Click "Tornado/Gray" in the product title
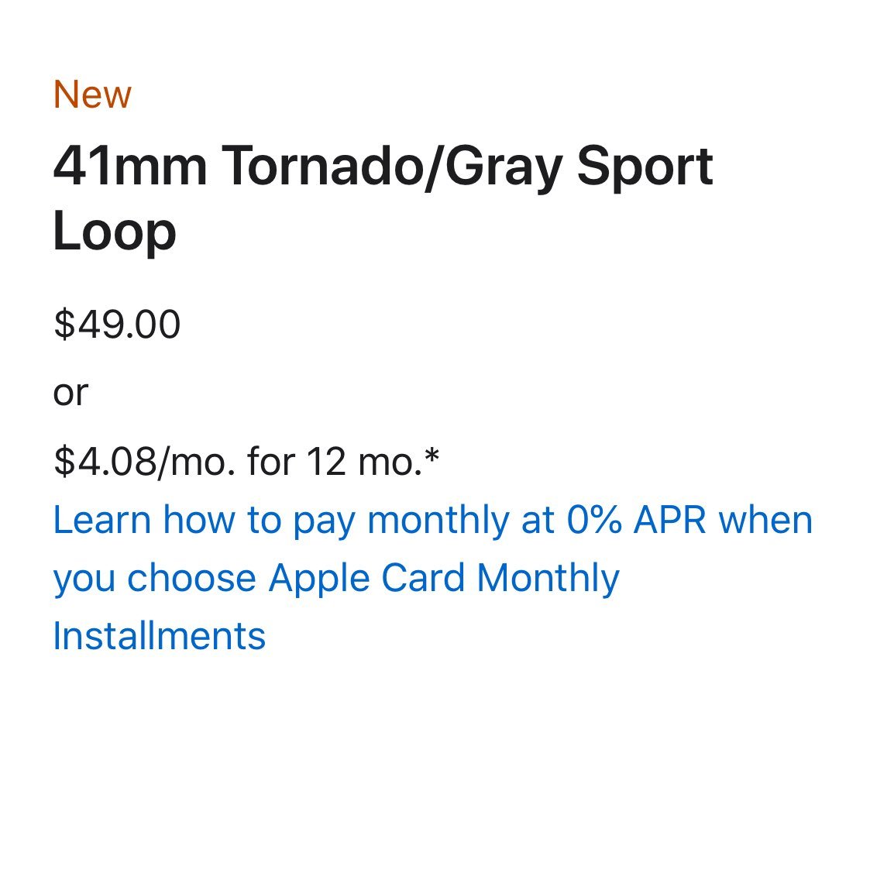Image resolution: width=870 pixels, height=870 pixels. pyautogui.click(x=392, y=168)
